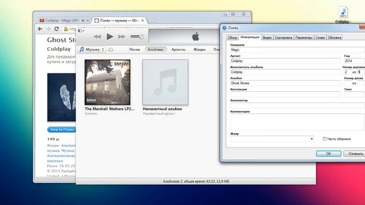Open the Обложка tab
This screenshot has height=205, width=365.
click(334, 38)
